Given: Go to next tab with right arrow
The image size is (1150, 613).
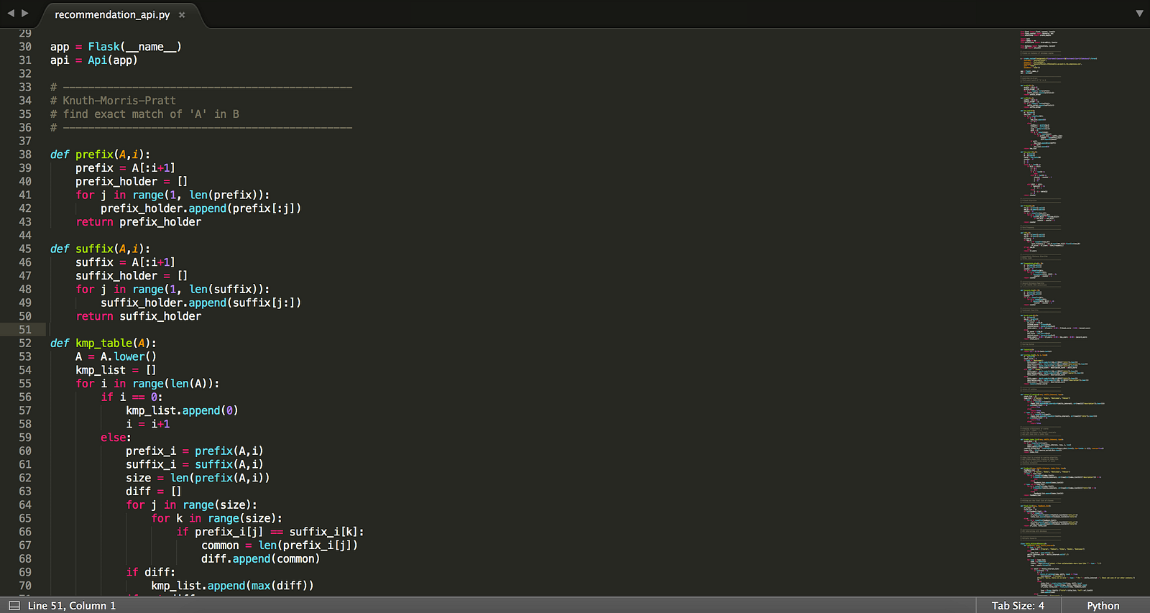Looking at the screenshot, I should [x=25, y=13].
